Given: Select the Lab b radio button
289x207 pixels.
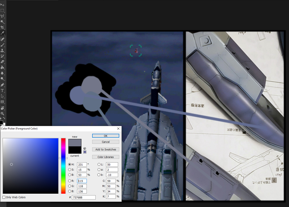Looking at the screenshot, I should [99, 175].
